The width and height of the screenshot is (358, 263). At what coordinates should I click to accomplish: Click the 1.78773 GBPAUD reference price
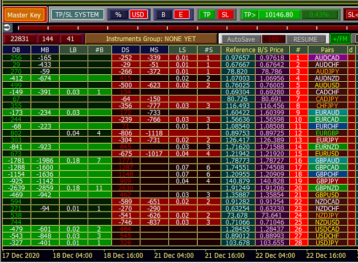(x=238, y=161)
